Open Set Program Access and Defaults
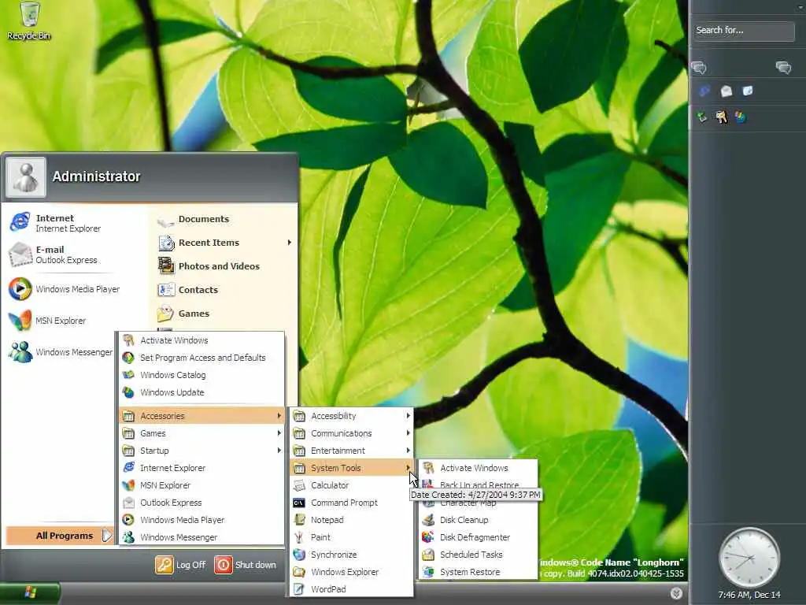This screenshot has height=605, width=806. (201, 358)
